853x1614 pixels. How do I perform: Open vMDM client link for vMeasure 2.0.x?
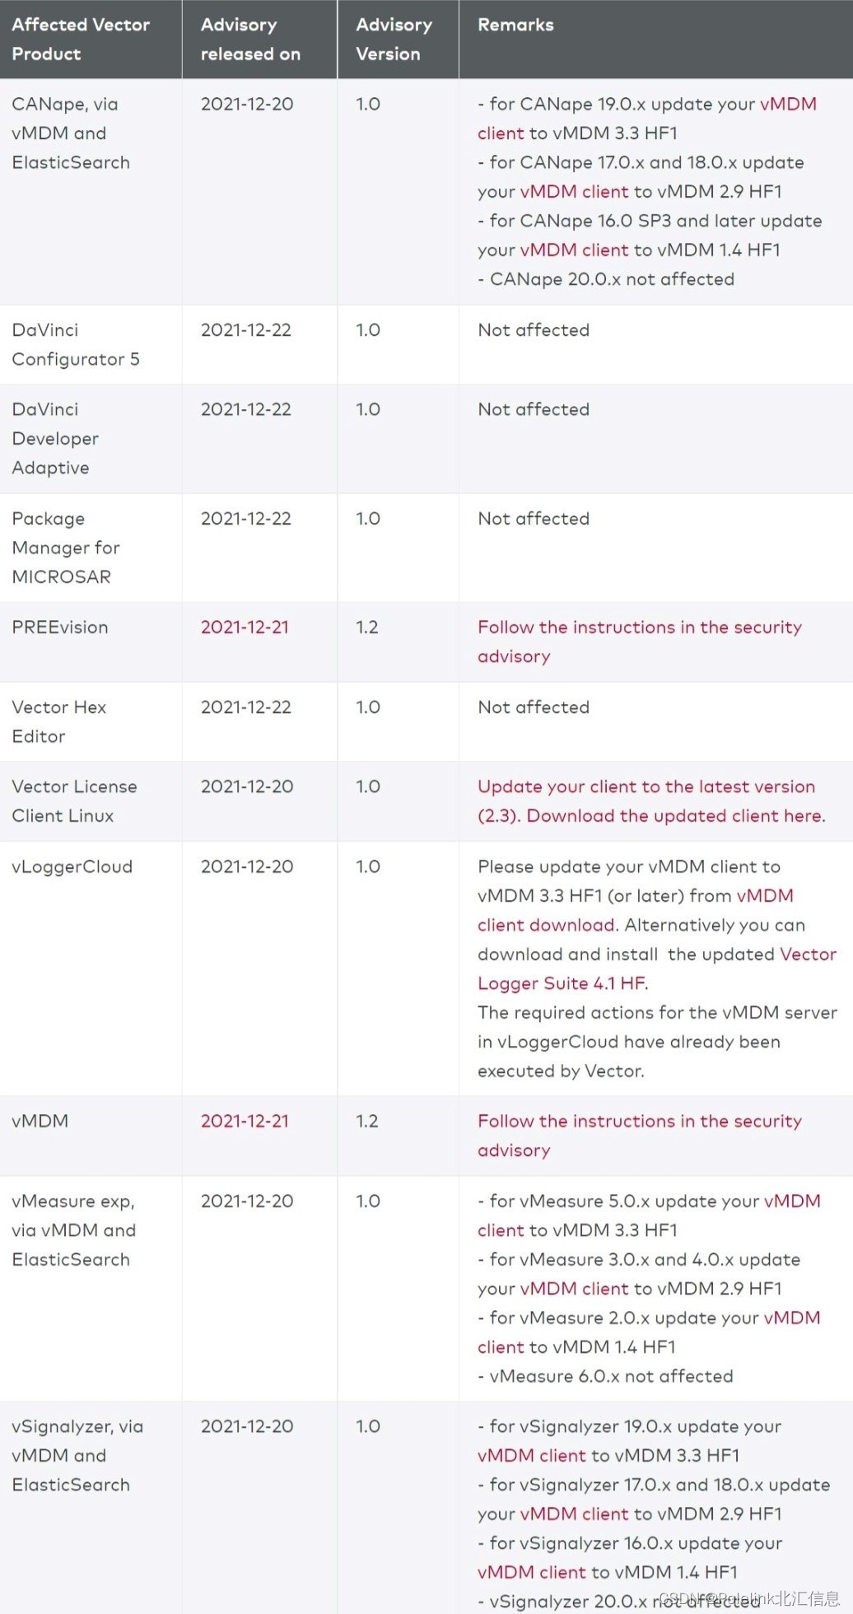(x=792, y=1318)
